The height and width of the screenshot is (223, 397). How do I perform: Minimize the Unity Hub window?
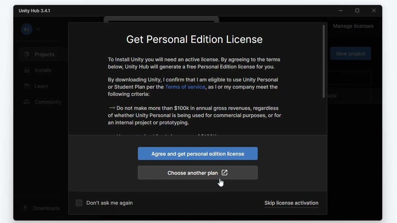click(x=341, y=10)
